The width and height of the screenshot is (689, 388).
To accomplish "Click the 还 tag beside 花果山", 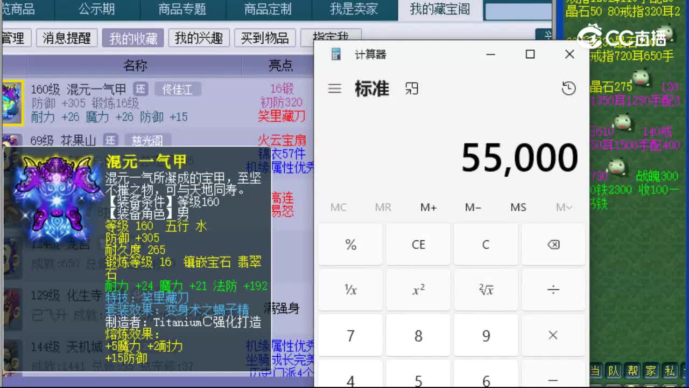I will 110,141.
